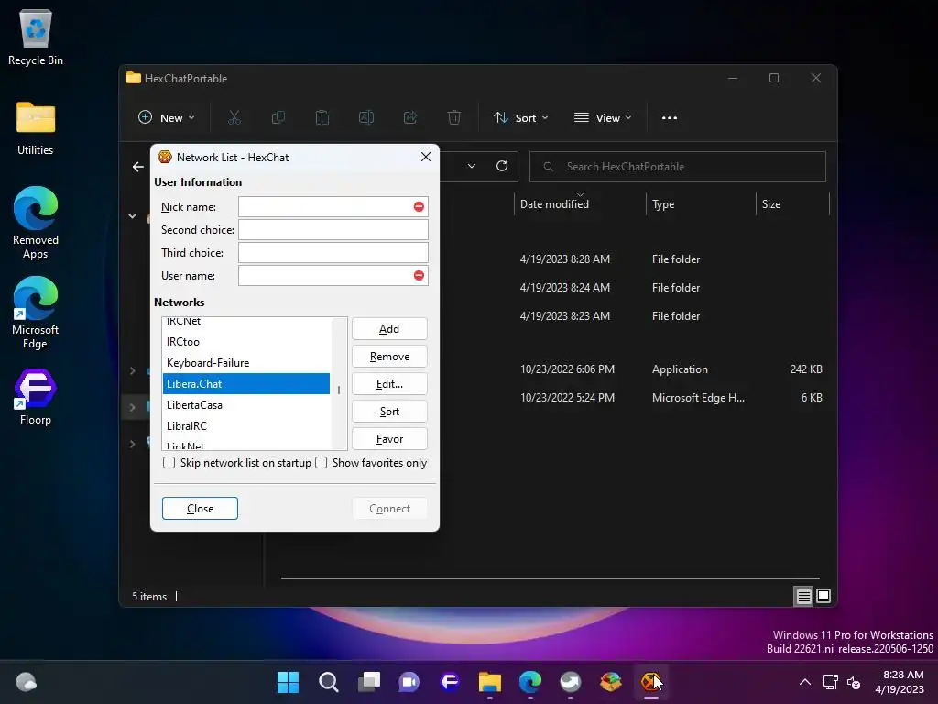Open the Recycle Bin desktop icon
938x704 pixels.
pos(36,37)
